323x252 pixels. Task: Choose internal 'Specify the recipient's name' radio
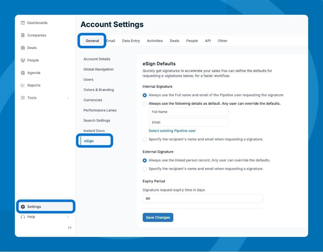(x=145, y=140)
